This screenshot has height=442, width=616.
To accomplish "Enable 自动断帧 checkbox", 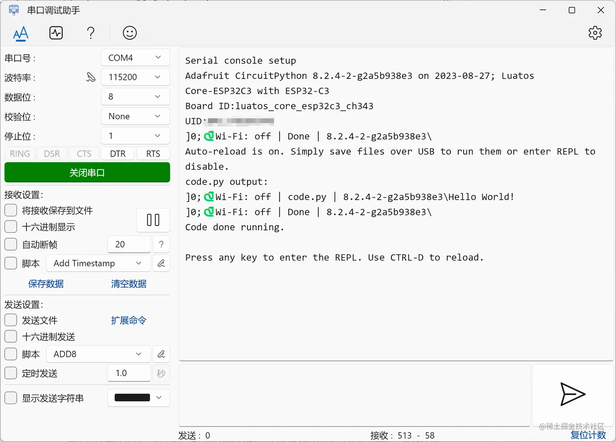I will (11, 244).
